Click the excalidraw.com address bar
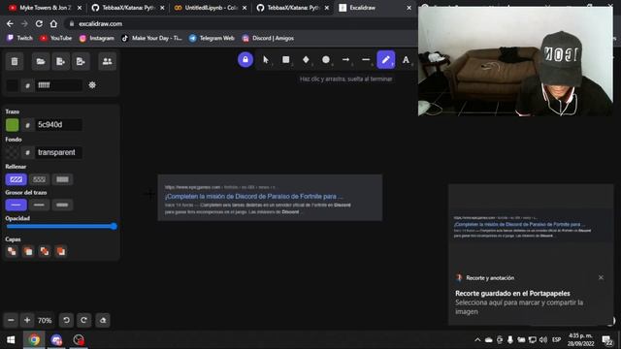 pyautogui.click(x=242, y=23)
